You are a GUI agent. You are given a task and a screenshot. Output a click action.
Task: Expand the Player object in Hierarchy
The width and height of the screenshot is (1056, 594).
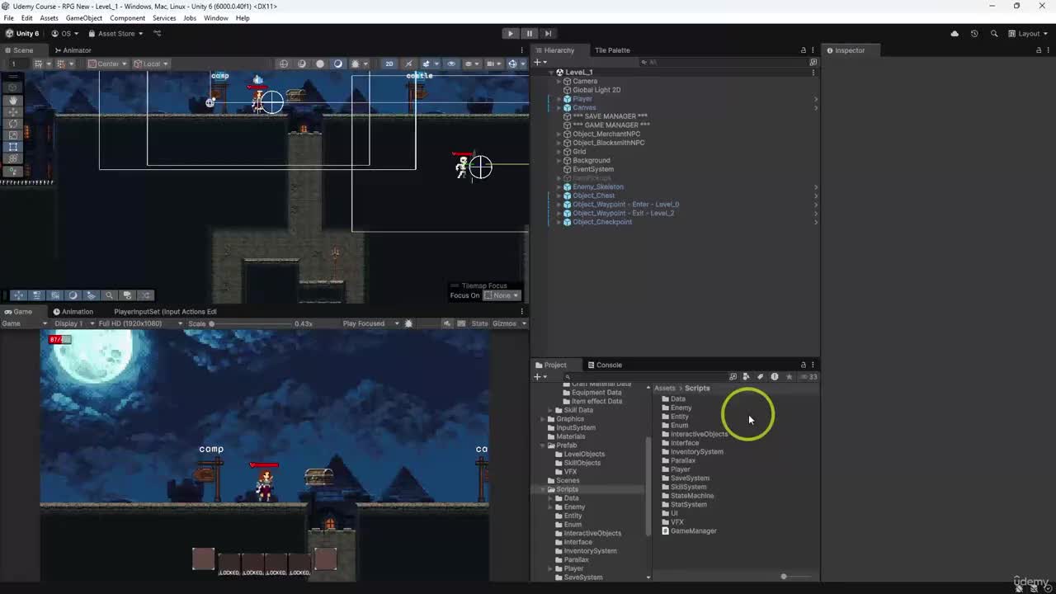(559, 99)
